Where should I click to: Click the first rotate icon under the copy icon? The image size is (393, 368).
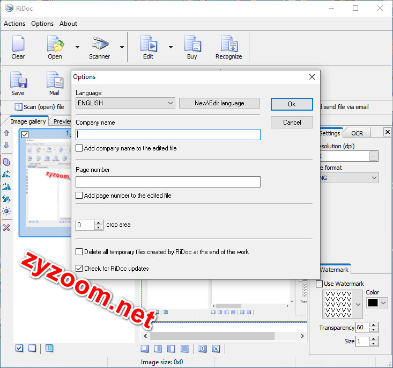pos(6,174)
